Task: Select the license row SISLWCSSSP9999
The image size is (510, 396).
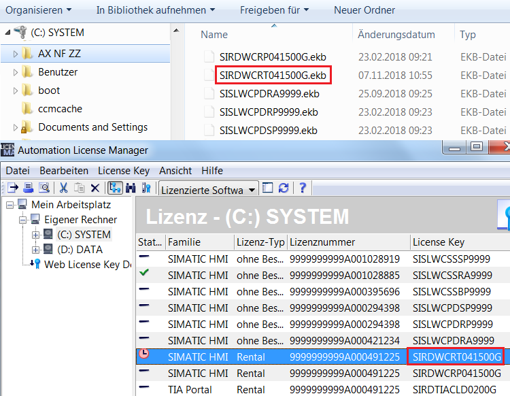Action: (323, 259)
